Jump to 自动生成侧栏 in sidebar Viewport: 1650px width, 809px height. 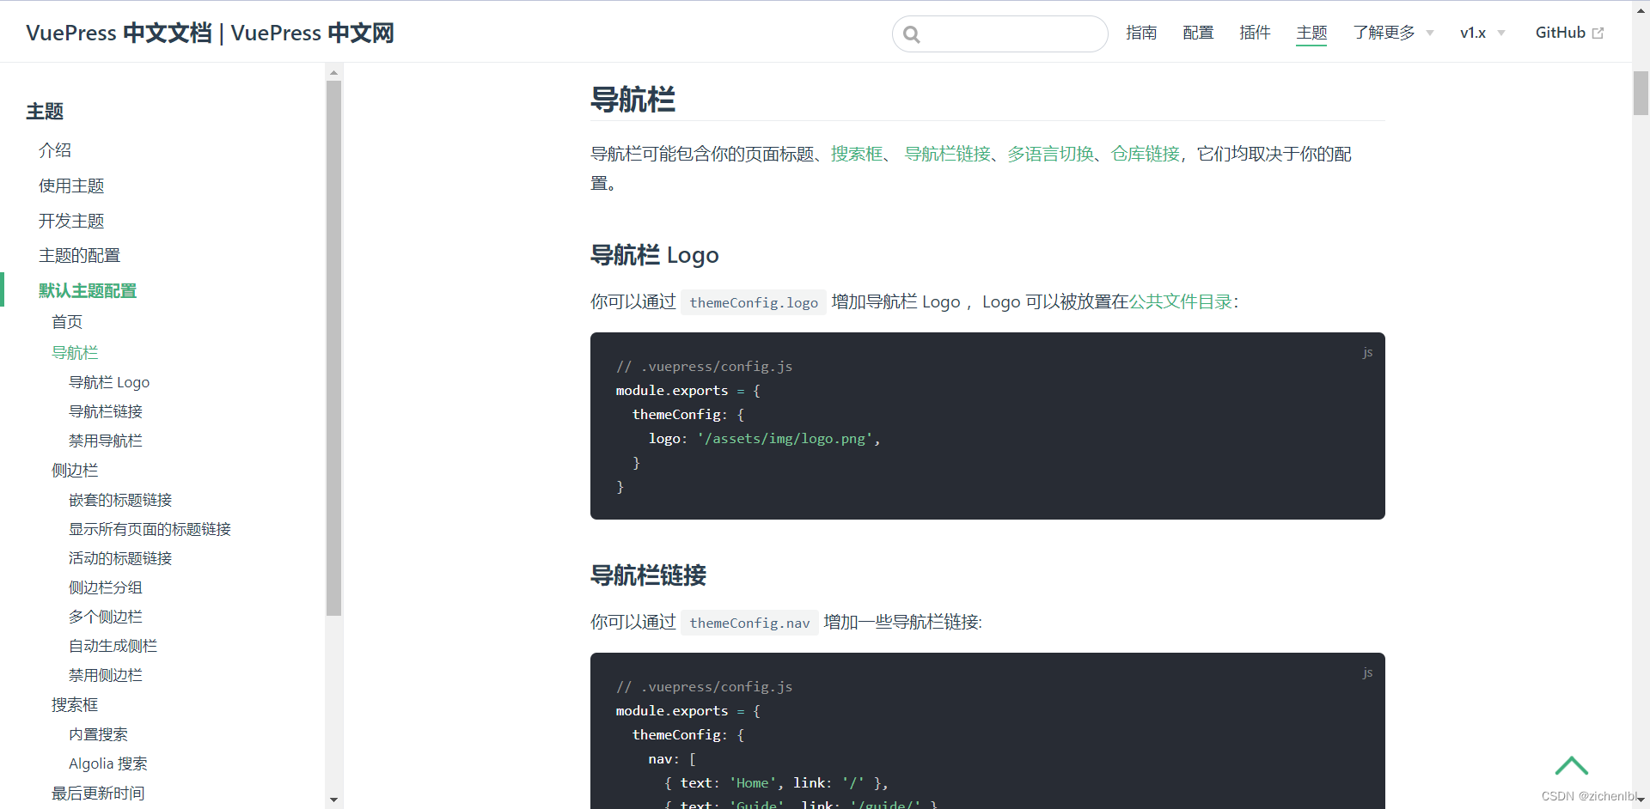coord(113,646)
